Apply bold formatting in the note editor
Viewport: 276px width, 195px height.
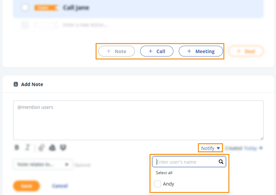click(x=16, y=148)
